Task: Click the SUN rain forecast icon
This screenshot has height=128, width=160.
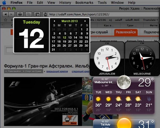Action: 149,99
